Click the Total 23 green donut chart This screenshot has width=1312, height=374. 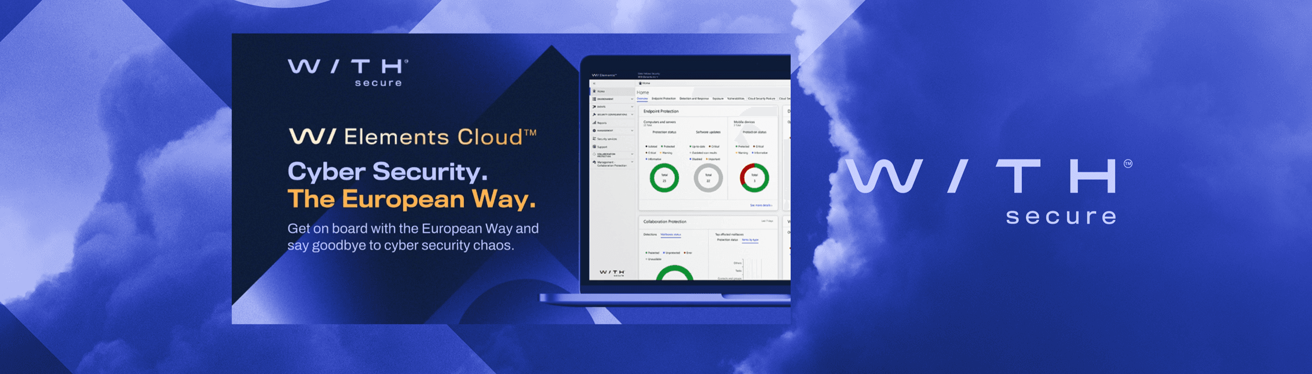664,177
